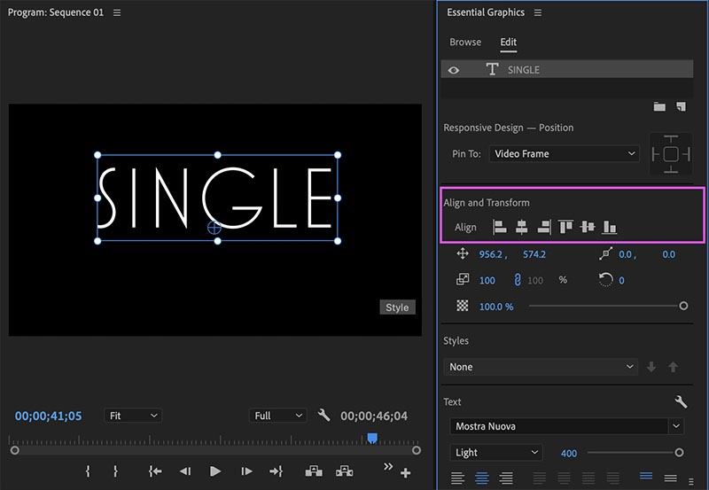Switch to the Browse tab
This screenshot has width=709, height=490.
tap(465, 43)
